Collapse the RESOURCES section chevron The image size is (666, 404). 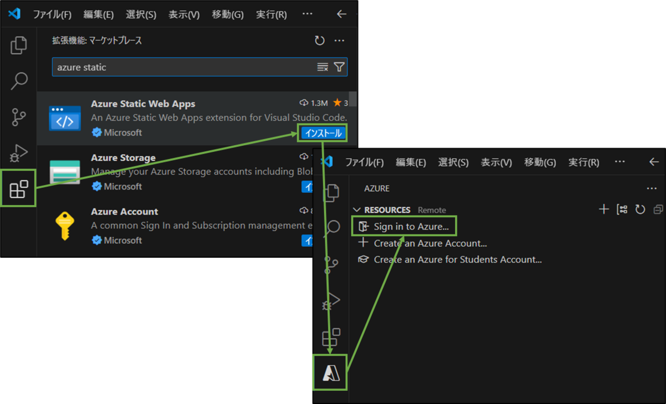click(357, 210)
